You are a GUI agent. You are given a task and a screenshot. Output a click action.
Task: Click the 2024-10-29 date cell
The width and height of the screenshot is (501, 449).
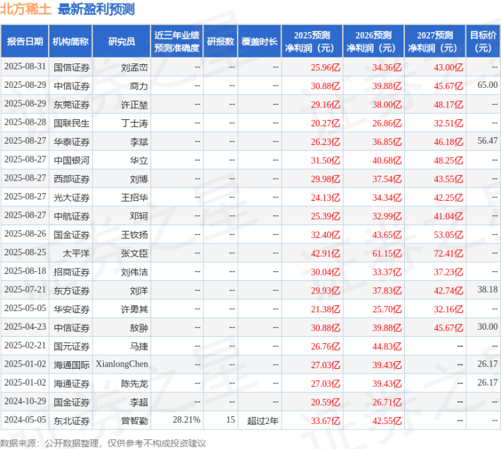coord(25,401)
